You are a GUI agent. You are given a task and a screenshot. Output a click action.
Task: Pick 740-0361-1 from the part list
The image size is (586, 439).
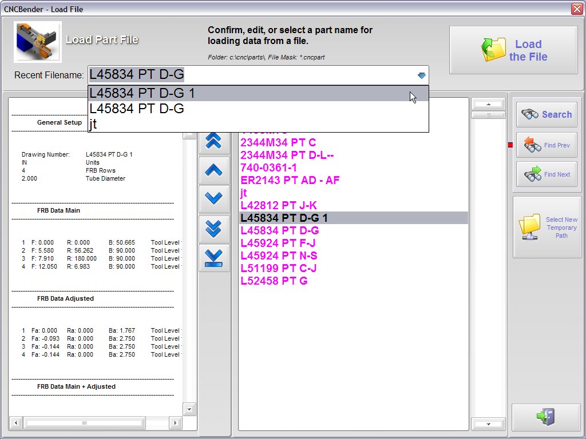268,167
